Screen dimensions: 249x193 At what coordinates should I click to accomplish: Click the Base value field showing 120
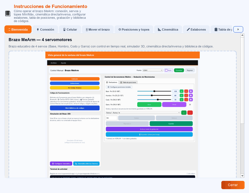click(175, 91)
